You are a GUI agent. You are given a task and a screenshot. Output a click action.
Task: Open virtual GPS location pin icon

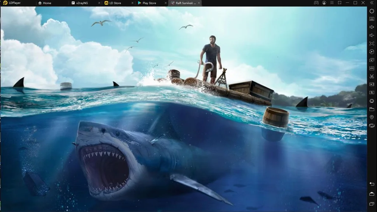pyautogui.click(x=372, y=117)
